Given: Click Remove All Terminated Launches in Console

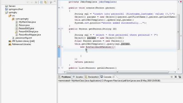Looking at the screenshot, I should click(180, 77).
